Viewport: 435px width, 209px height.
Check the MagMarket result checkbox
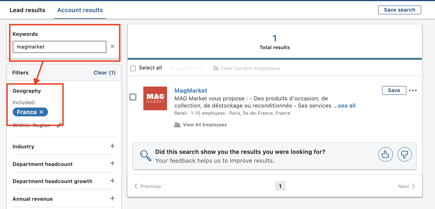(x=133, y=97)
